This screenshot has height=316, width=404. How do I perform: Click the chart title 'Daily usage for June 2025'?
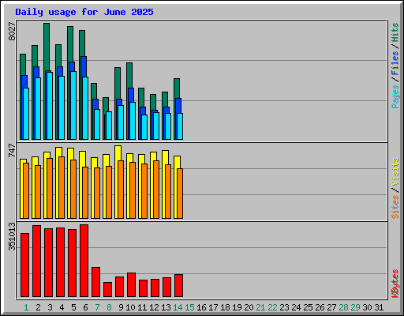[84, 12]
